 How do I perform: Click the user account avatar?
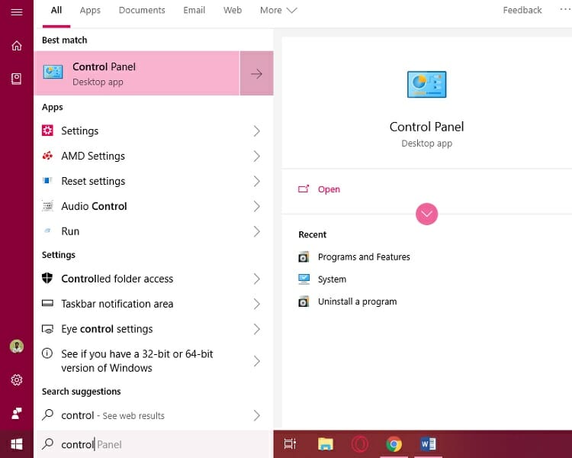17,346
